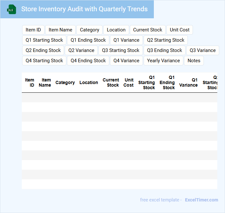This screenshot has width=225, height=213.
Task: Pick the Q4 Ending Stock tag
Action: point(88,61)
